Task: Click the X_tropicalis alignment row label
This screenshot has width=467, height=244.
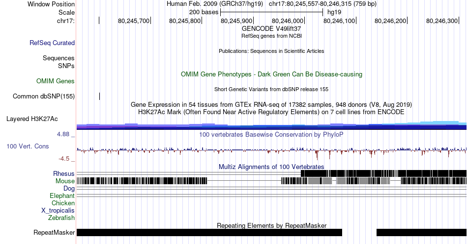Action: [58, 211]
